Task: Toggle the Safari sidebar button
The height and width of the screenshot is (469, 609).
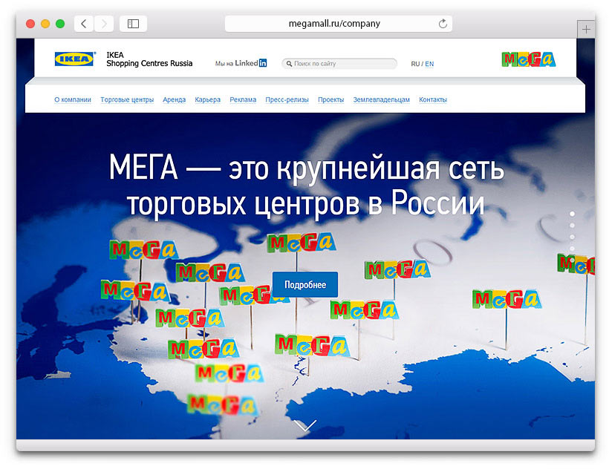Action: (133, 24)
